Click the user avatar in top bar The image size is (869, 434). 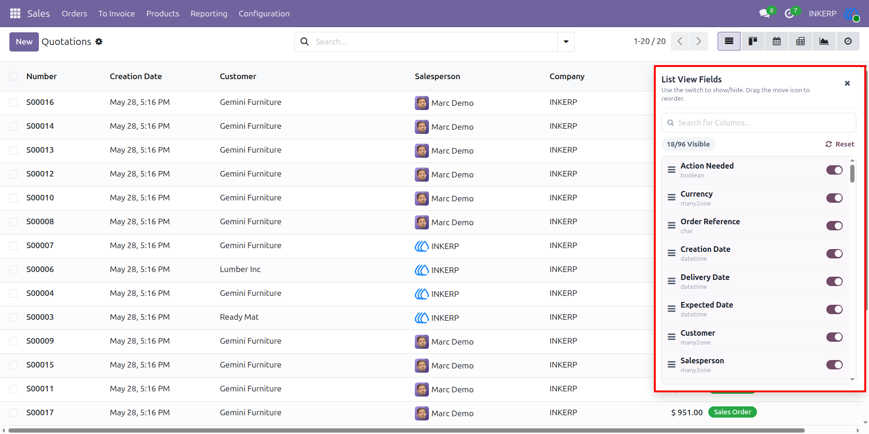point(852,14)
